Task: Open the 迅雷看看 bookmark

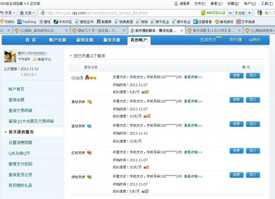Action: (x=203, y=22)
